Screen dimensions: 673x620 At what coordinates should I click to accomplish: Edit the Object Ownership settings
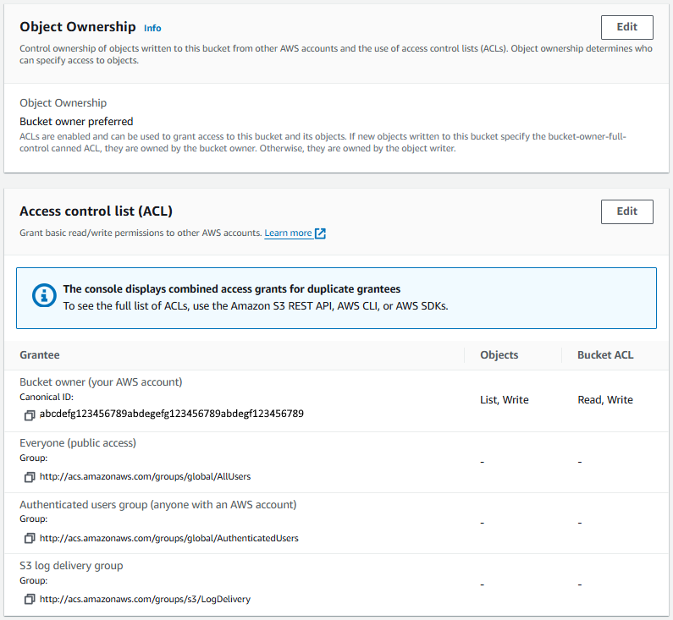point(626,27)
